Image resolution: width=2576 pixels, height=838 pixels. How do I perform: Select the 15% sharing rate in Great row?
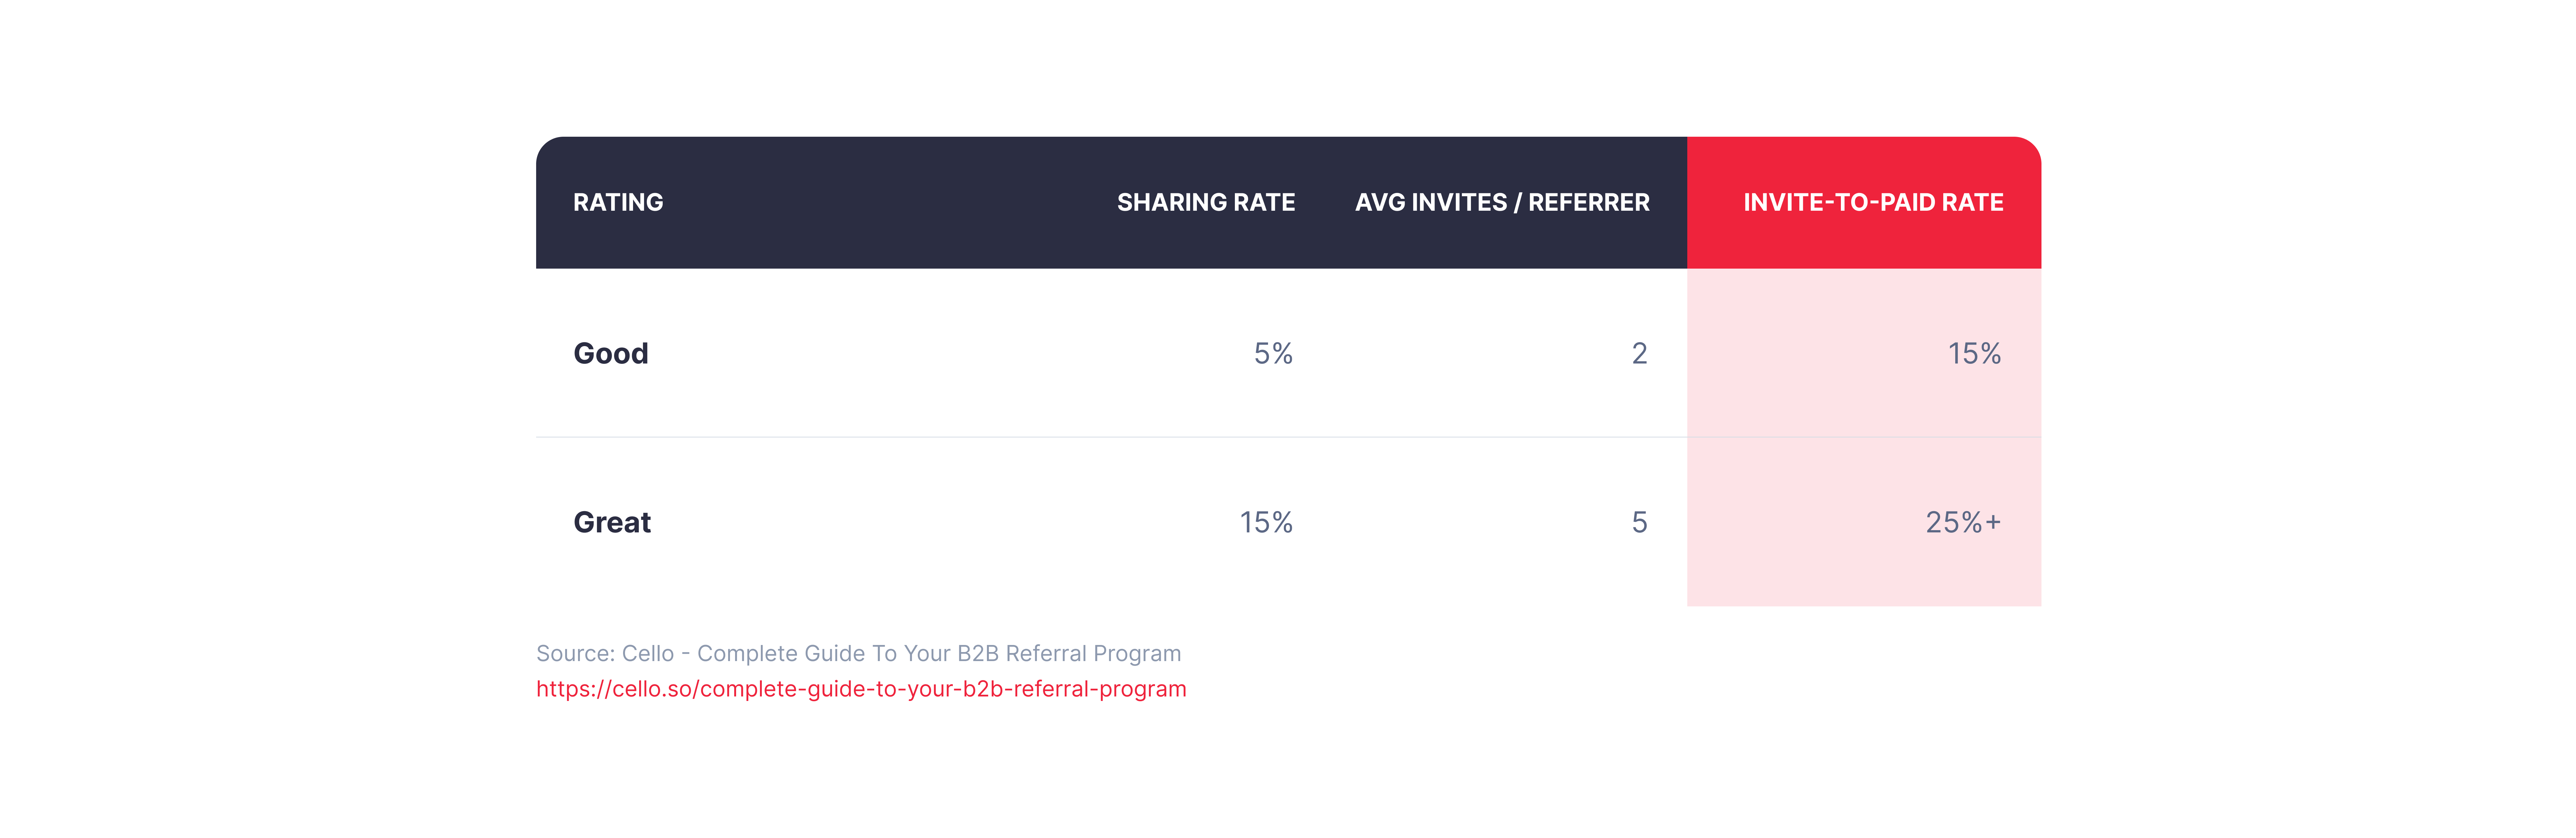coord(1266,522)
